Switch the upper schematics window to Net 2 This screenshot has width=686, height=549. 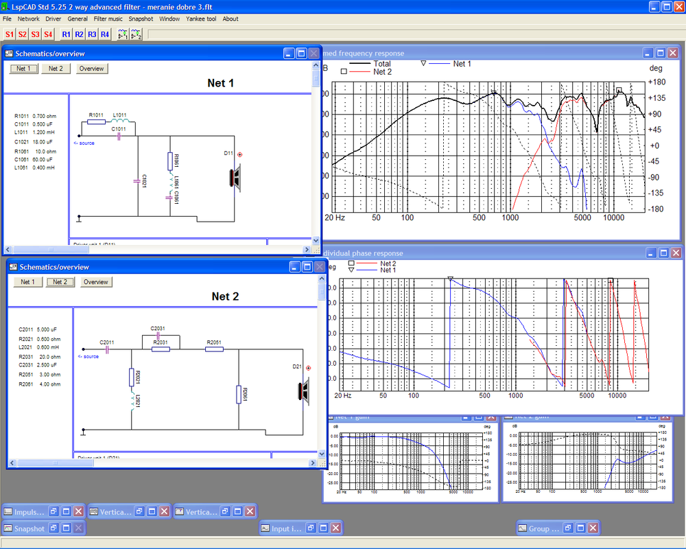pos(56,69)
